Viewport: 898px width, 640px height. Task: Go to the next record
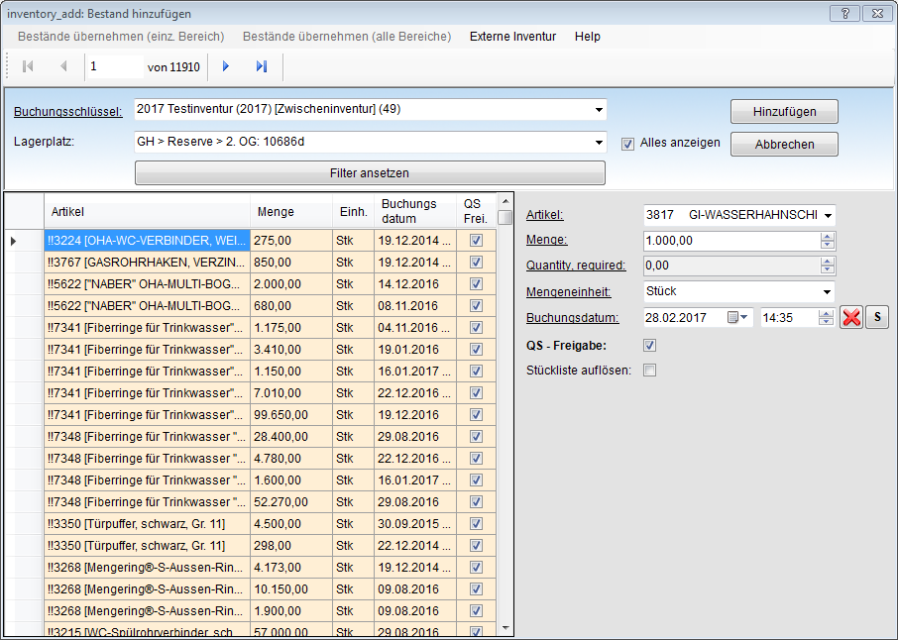pyautogui.click(x=226, y=66)
